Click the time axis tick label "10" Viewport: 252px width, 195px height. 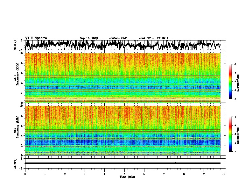click(224, 174)
